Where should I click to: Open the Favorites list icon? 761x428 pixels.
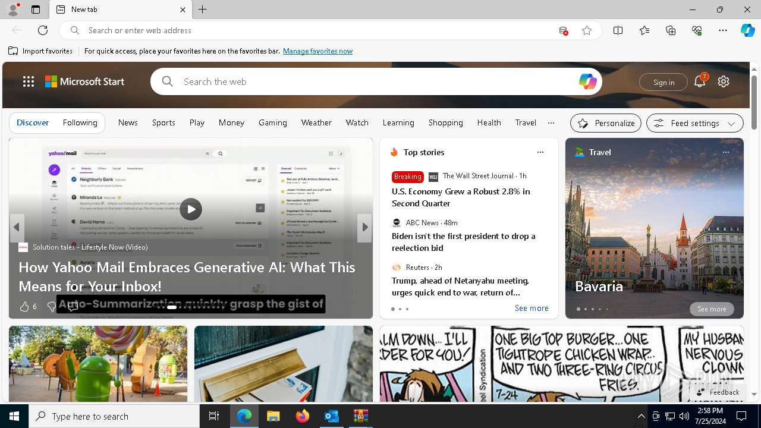644,30
